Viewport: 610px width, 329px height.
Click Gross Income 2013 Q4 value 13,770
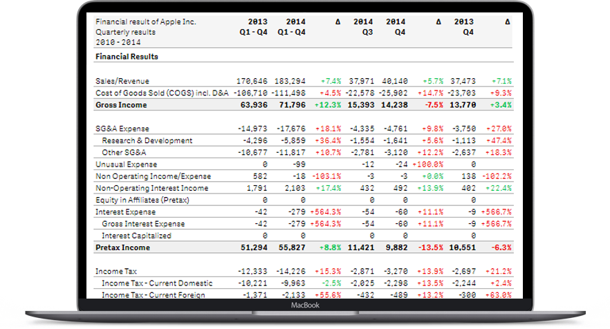point(463,104)
